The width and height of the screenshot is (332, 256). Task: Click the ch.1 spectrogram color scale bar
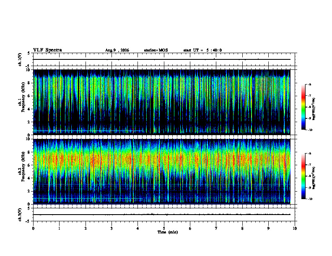click(303, 107)
